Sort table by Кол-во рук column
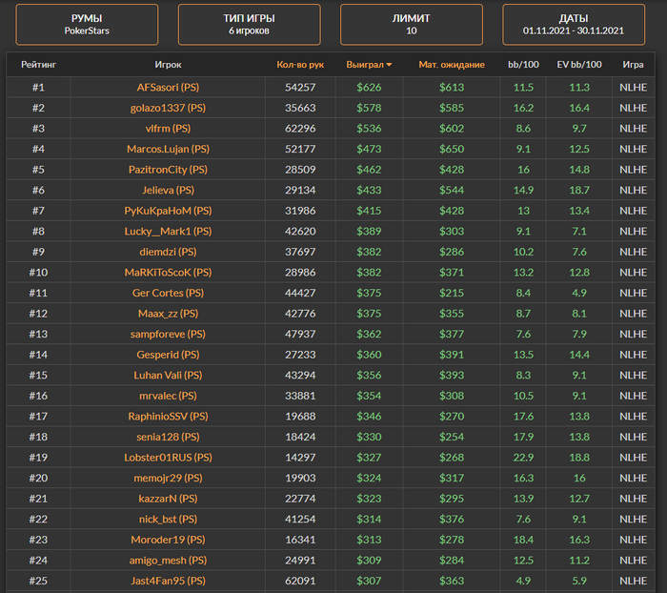Screen dimensions: 667x593 point(300,65)
